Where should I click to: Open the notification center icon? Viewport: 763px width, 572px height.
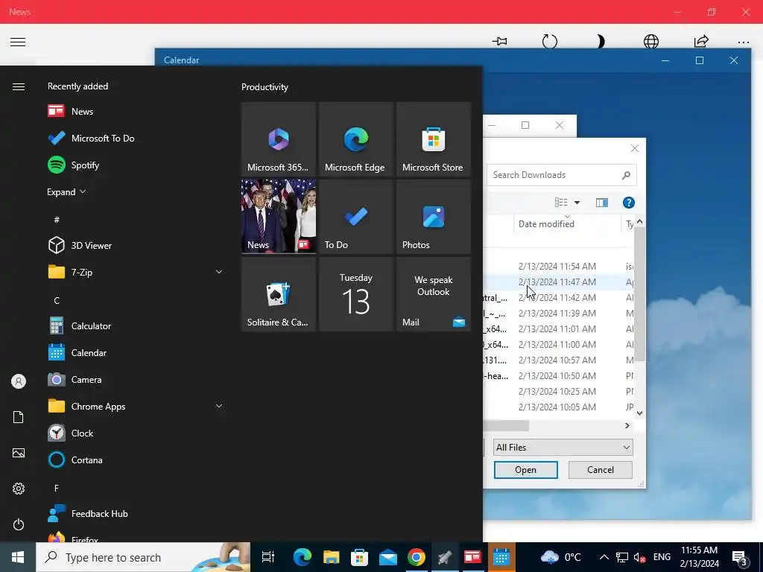pos(740,558)
